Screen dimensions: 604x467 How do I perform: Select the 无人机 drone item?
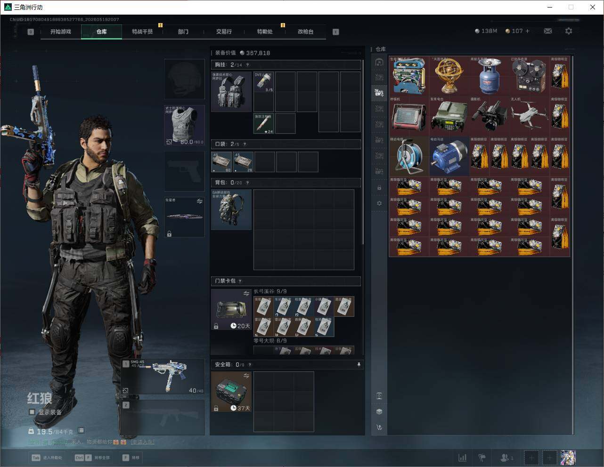pyautogui.click(x=530, y=116)
